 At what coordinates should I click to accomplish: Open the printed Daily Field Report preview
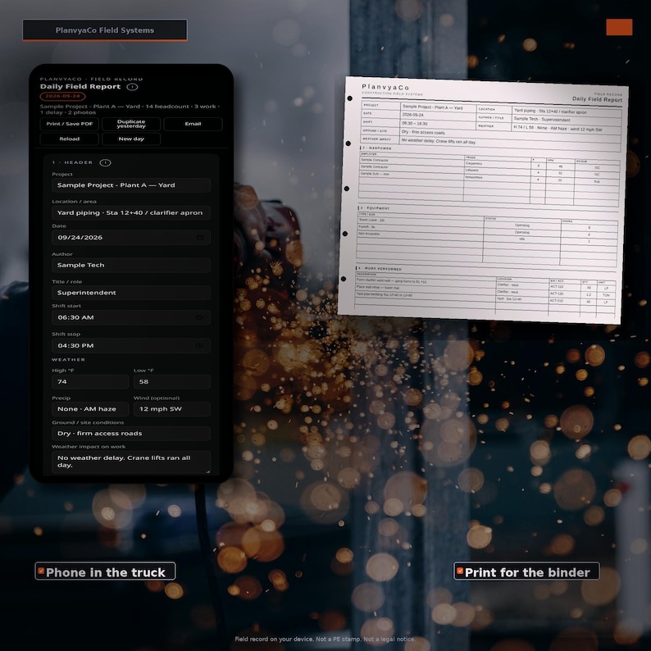point(483,200)
